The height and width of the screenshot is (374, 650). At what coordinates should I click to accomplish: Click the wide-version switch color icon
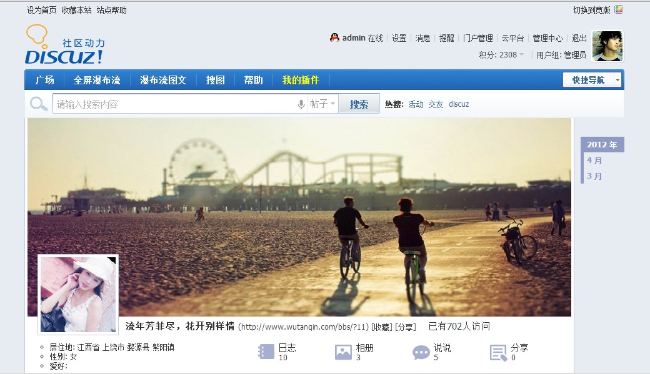click(619, 9)
